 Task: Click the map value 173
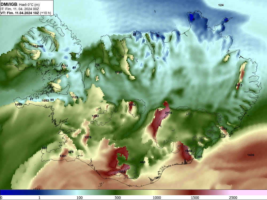(65, 66)
